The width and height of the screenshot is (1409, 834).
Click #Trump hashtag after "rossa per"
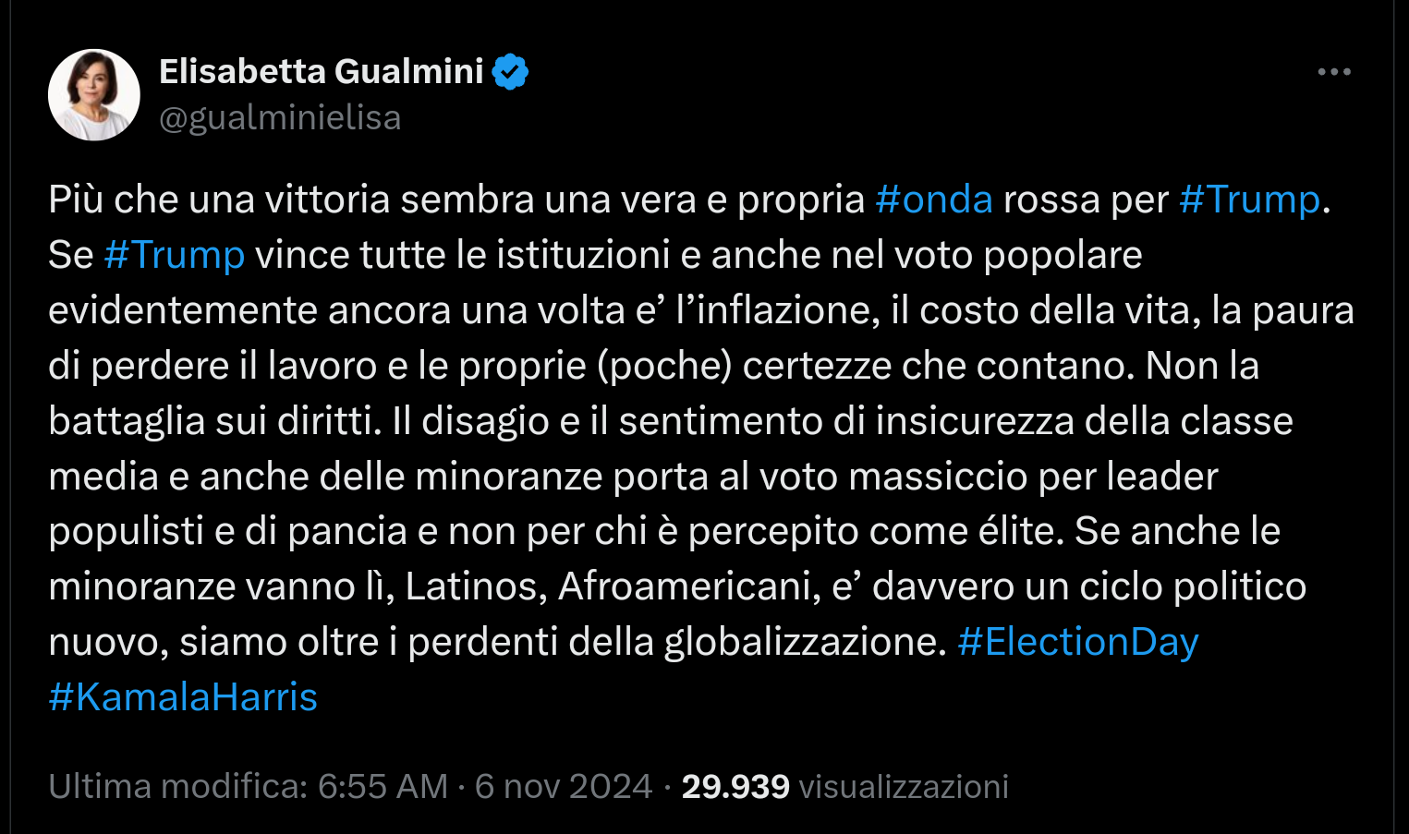[1250, 199]
